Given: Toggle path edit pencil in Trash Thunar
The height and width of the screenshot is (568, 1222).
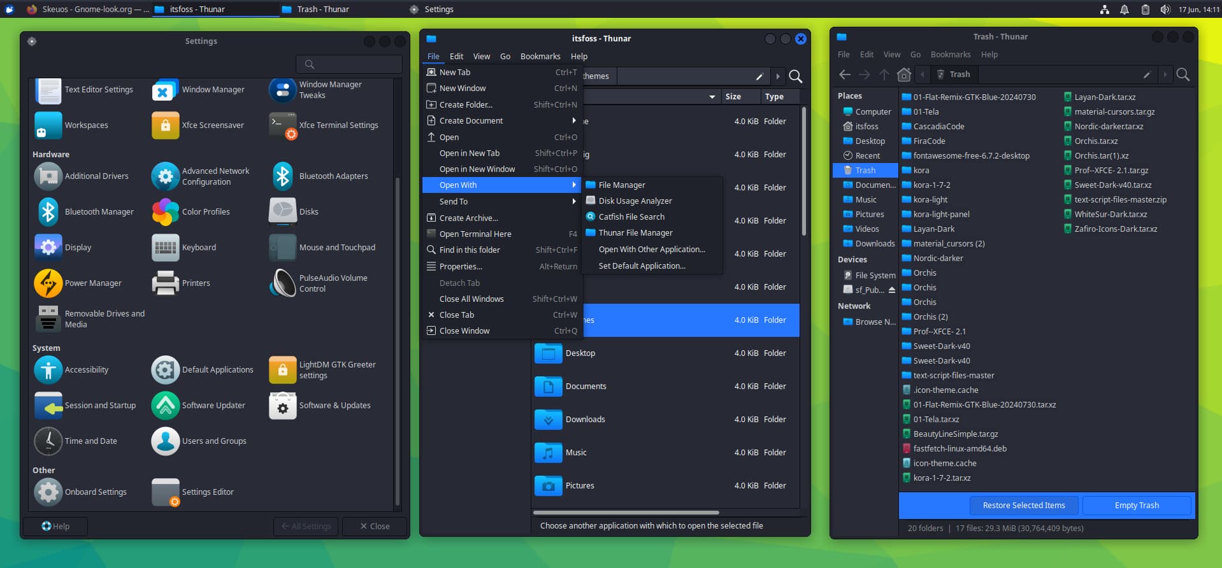Looking at the screenshot, I should 1146,75.
